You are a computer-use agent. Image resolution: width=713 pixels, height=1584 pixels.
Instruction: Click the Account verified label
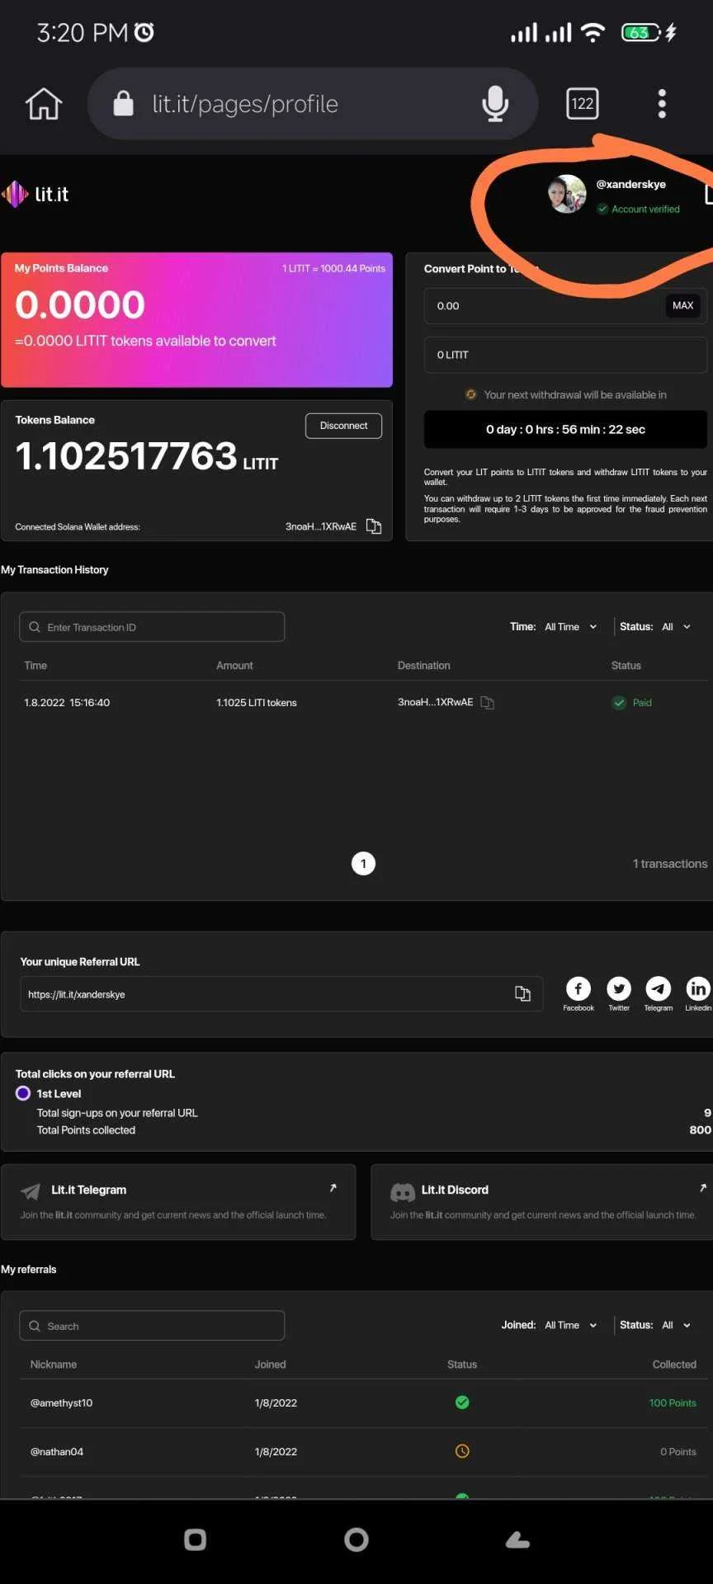[x=645, y=210]
